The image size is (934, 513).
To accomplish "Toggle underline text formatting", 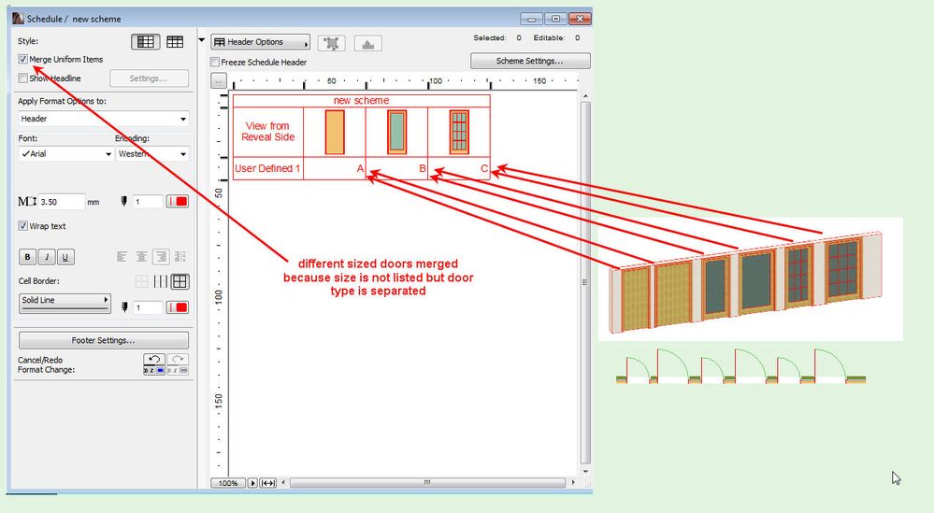I will pyautogui.click(x=65, y=257).
